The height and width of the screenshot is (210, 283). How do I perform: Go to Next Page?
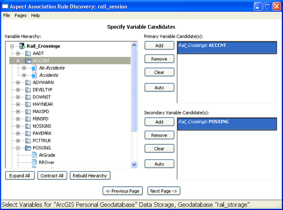[x=164, y=191]
